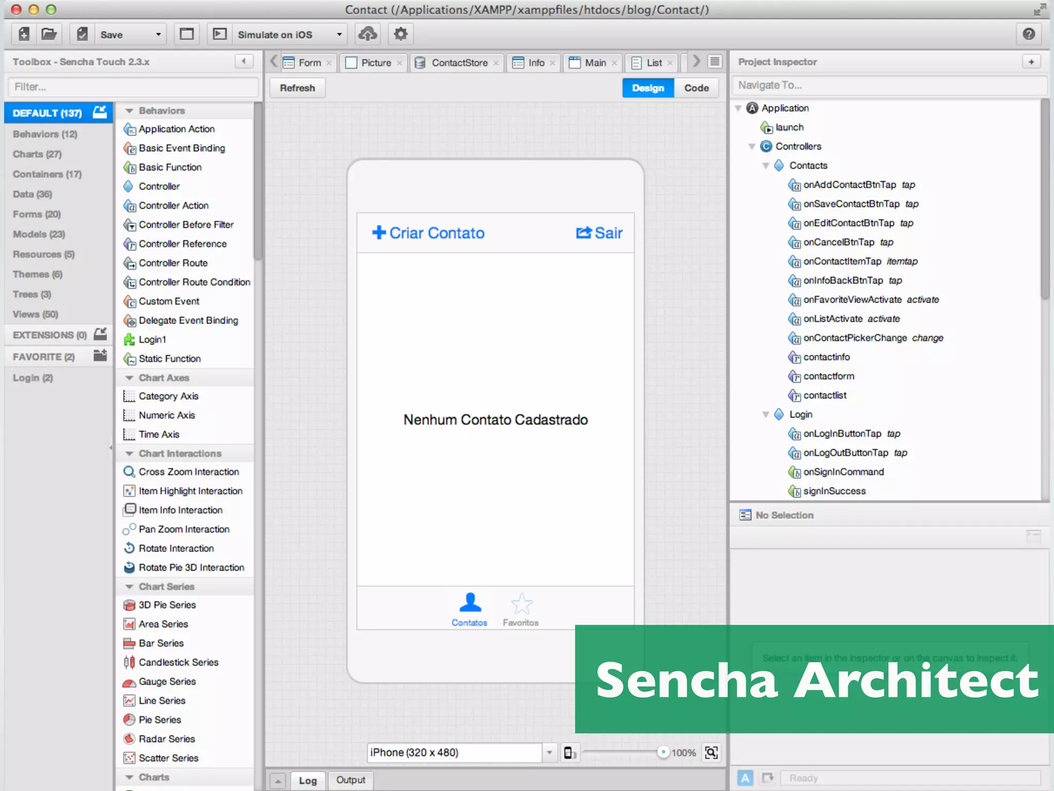Expand the bottom log panel arrow

tap(277, 781)
